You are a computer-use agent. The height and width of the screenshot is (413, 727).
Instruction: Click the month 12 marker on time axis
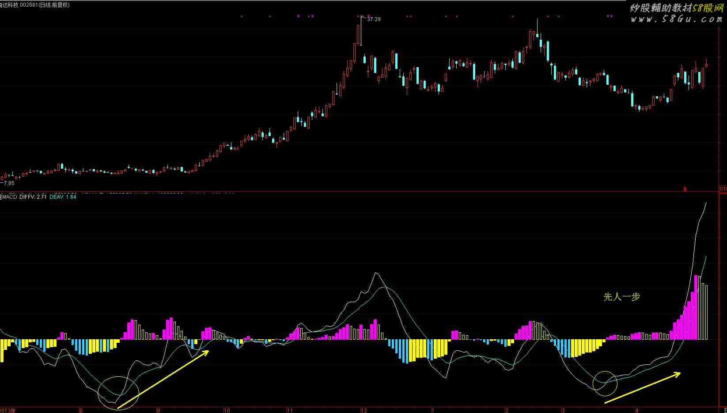point(363,410)
